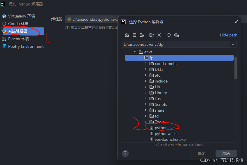The image size is (247, 165).
Task: Expand the Scripts folder
Action: point(145,104)
